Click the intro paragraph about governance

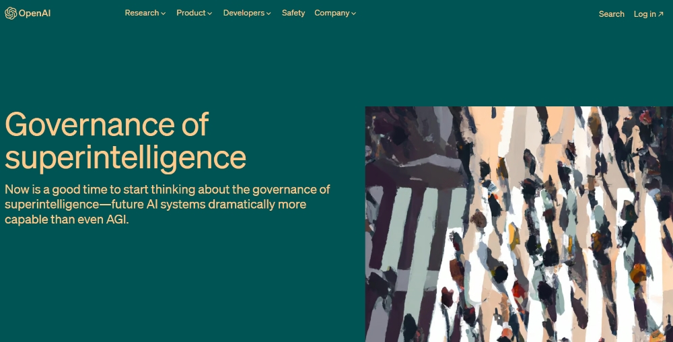[x=168, y=204]
